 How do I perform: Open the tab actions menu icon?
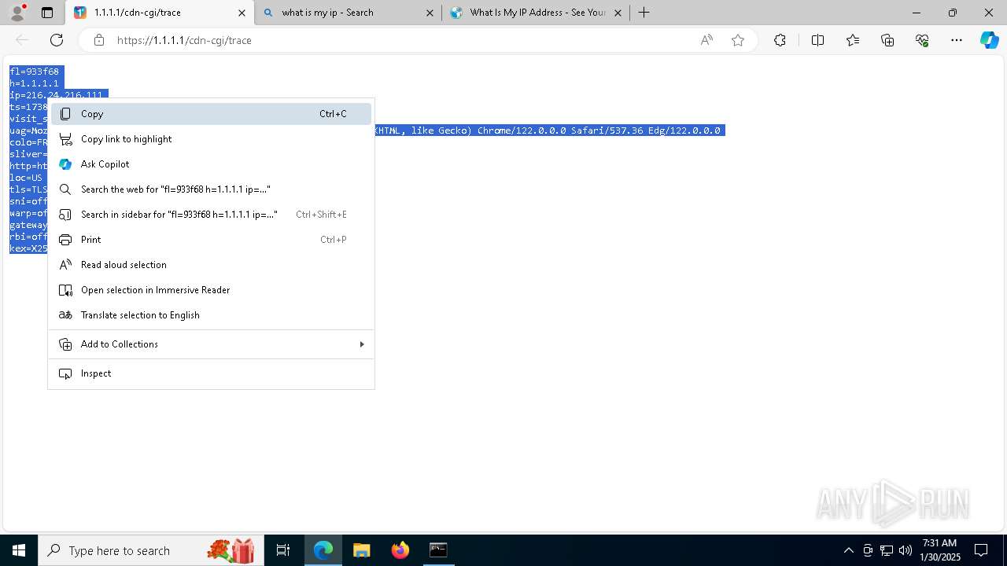pos(47,13)
